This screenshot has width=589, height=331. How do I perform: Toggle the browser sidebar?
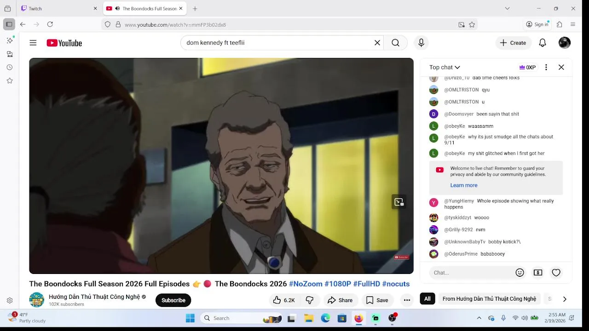point(9,24)
